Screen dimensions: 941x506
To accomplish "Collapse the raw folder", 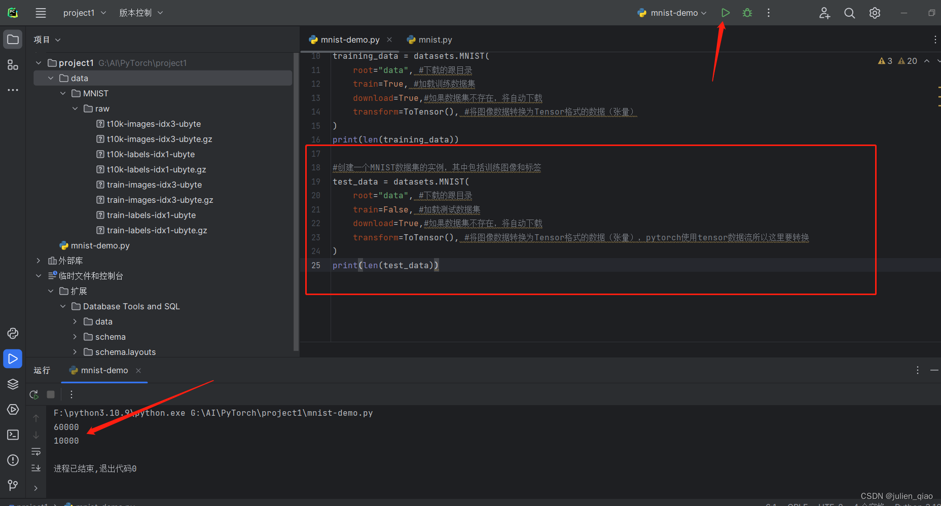I will pos(75,109).
